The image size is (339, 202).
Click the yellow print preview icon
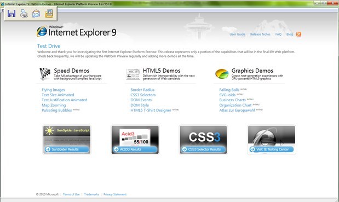click(49, 13)
